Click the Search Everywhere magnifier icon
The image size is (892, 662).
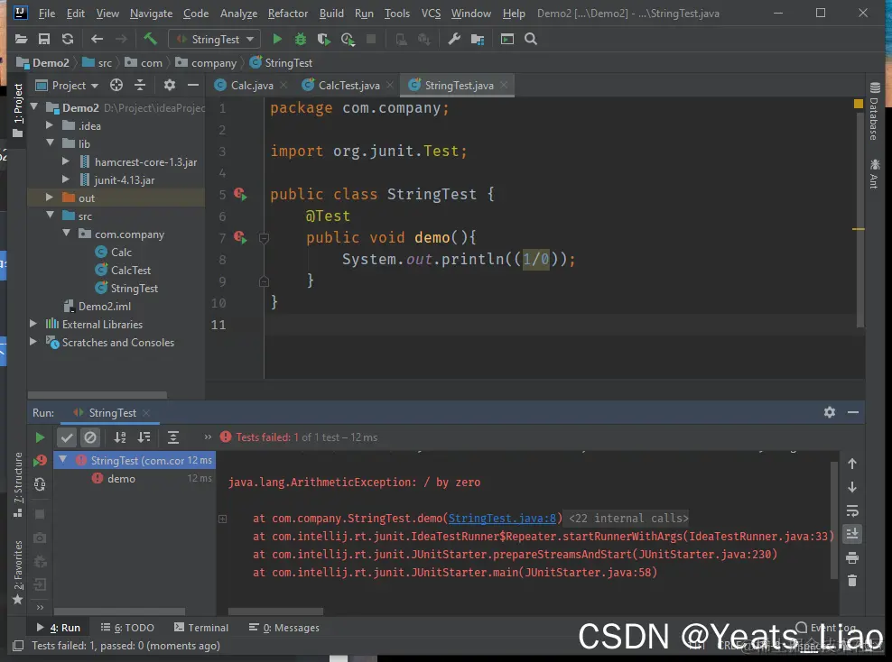pos(531,39)
